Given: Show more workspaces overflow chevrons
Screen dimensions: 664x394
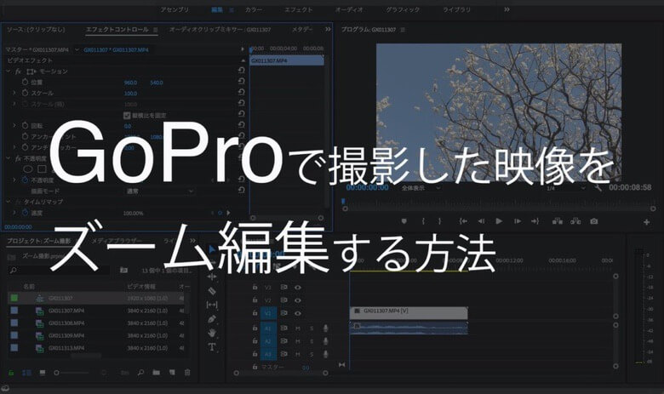Looking at the screenshot, I should 507,9.
